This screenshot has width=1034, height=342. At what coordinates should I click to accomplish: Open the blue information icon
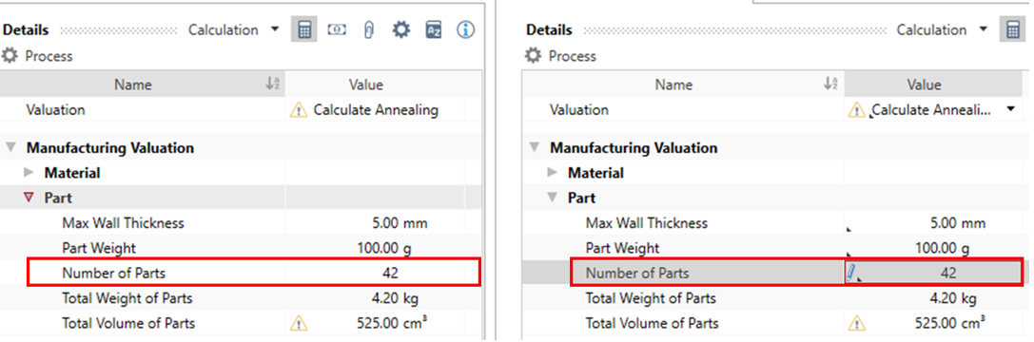(x=466, y=30)
